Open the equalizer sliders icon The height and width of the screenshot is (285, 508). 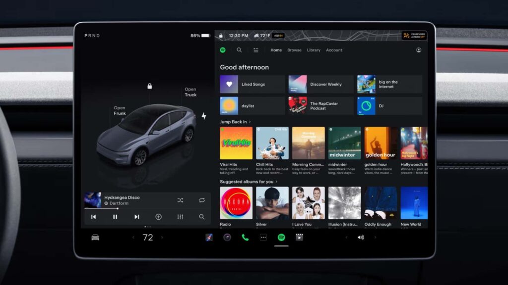[x=180, y=217]
